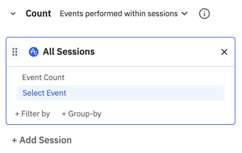Image resolution: width=242 pixels, height=153 pixels.
Task: Click the arrow after 'Events performed within sessions'
Action: pos(185,14)
